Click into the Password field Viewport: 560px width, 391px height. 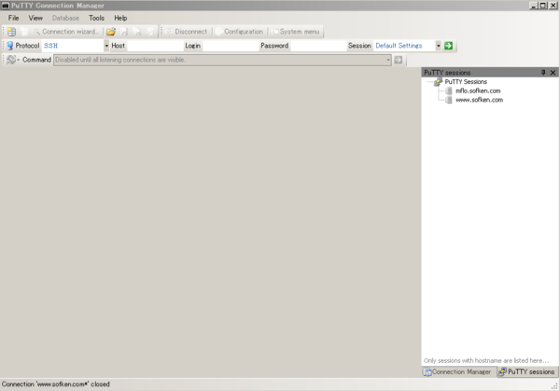[x=318, y=46]
